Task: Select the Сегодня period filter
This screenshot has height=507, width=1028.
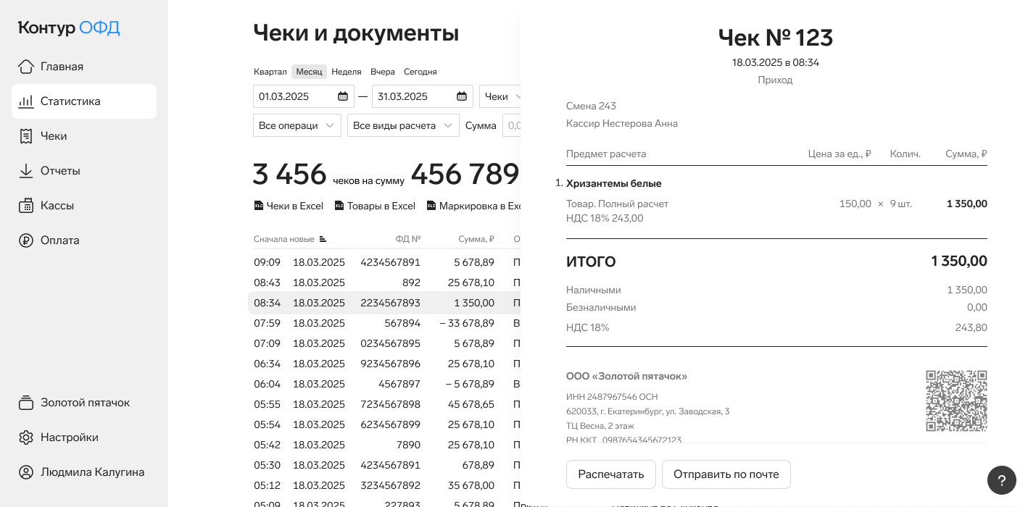Action: [420, 72]
